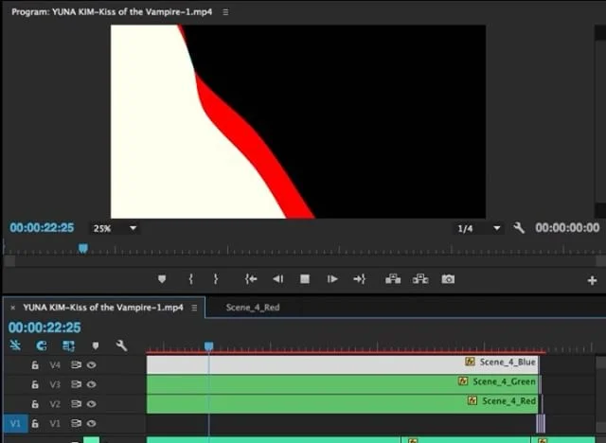Target the V2 track label
The height and width of the screenshot is (443, 606).
(x=55, y=404)
